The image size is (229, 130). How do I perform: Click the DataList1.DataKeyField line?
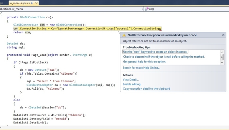pos(41,119)
